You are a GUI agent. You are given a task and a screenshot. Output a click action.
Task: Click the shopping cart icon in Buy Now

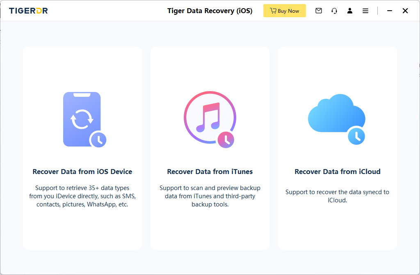pos(273,11)
